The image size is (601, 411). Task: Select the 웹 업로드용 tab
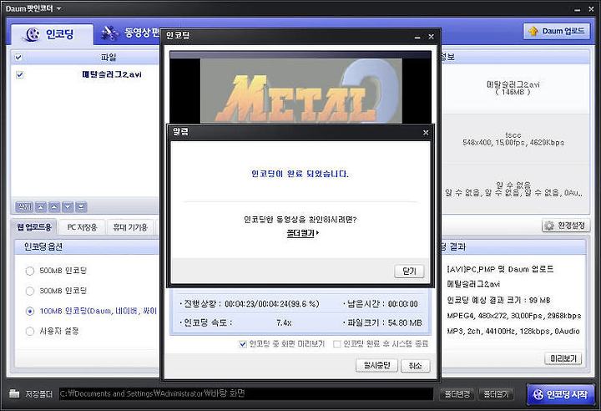[34, 227]
